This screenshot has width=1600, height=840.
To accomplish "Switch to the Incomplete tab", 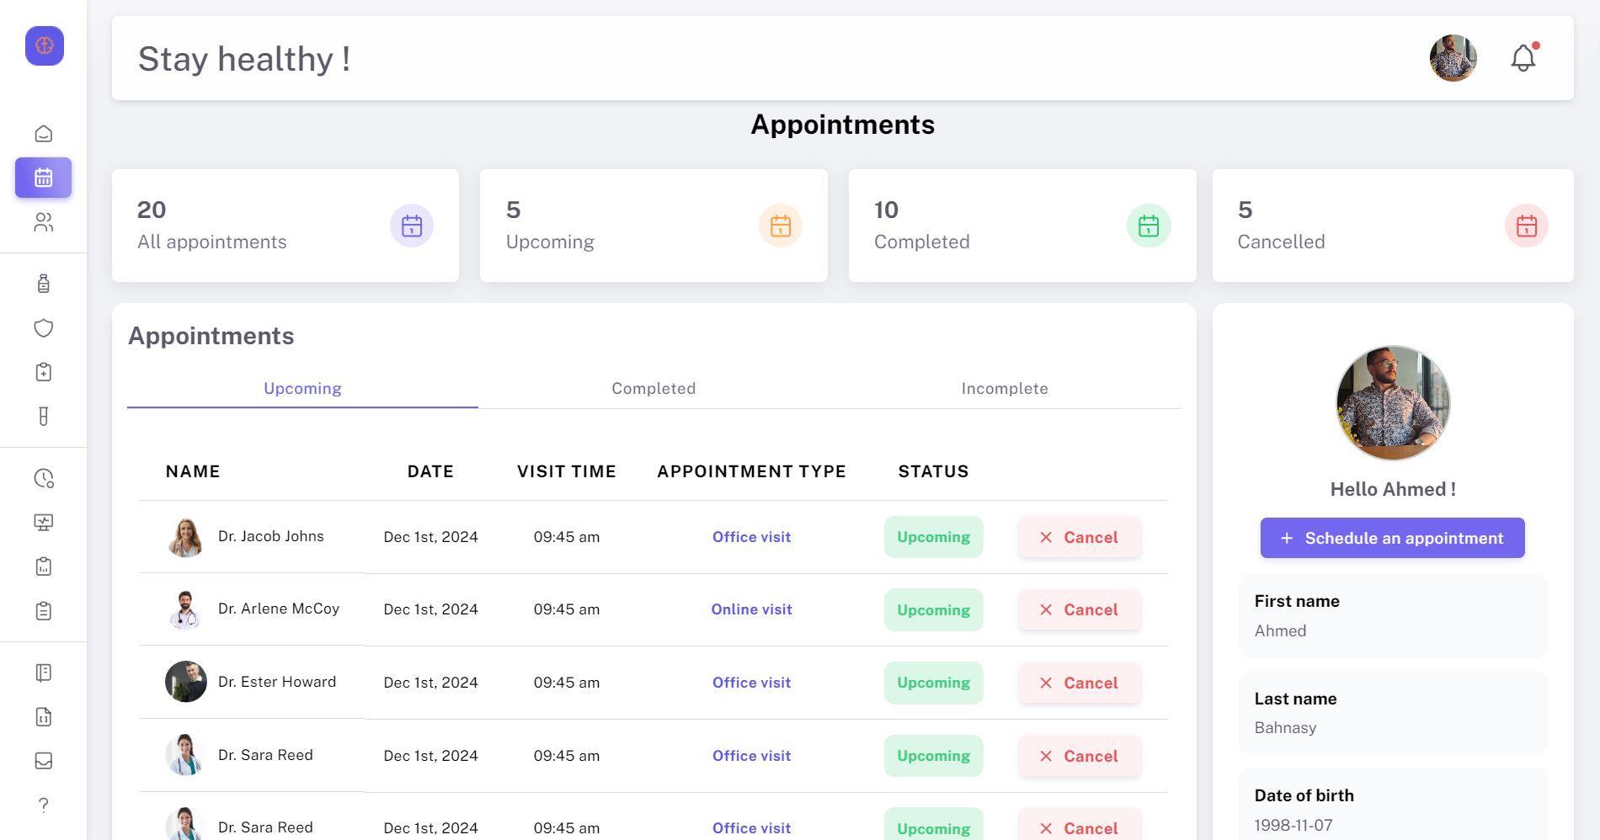I will [x=1005, y=388].
